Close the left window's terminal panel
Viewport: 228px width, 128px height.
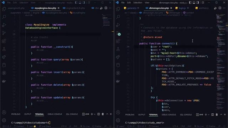(111, 114)
